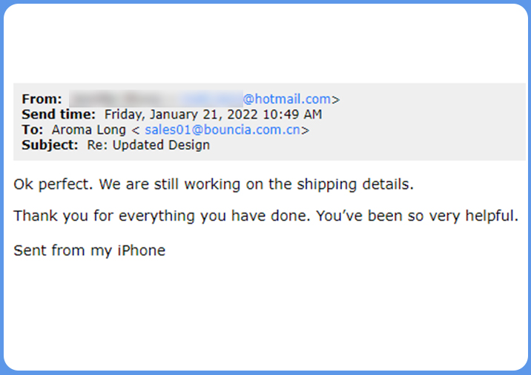
Task: Click empty gray header area right of subject
Action: pos(371,145)
